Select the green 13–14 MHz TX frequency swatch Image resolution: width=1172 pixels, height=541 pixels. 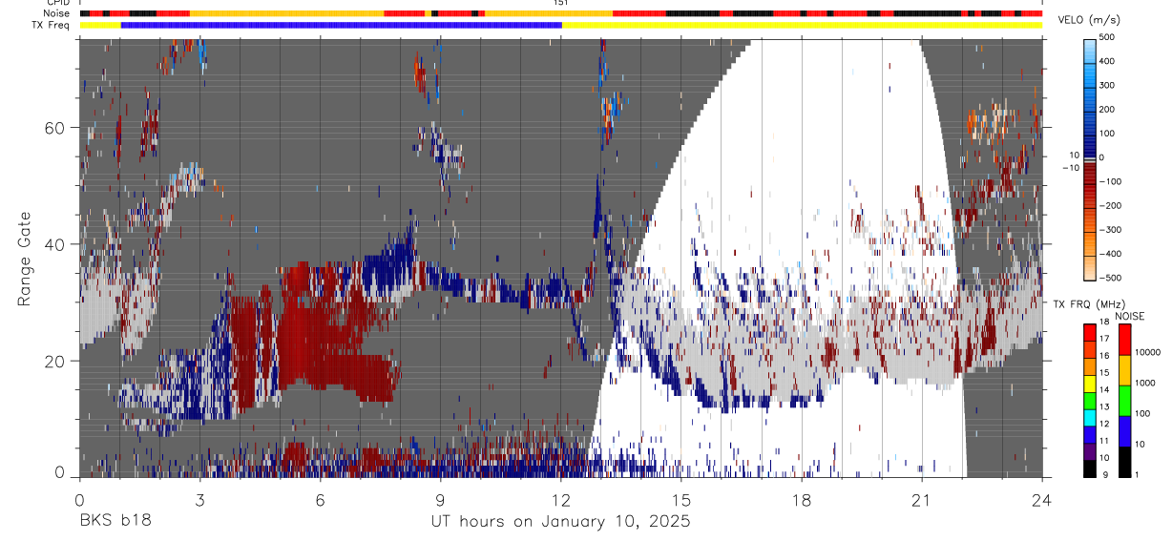[1090, 401]
